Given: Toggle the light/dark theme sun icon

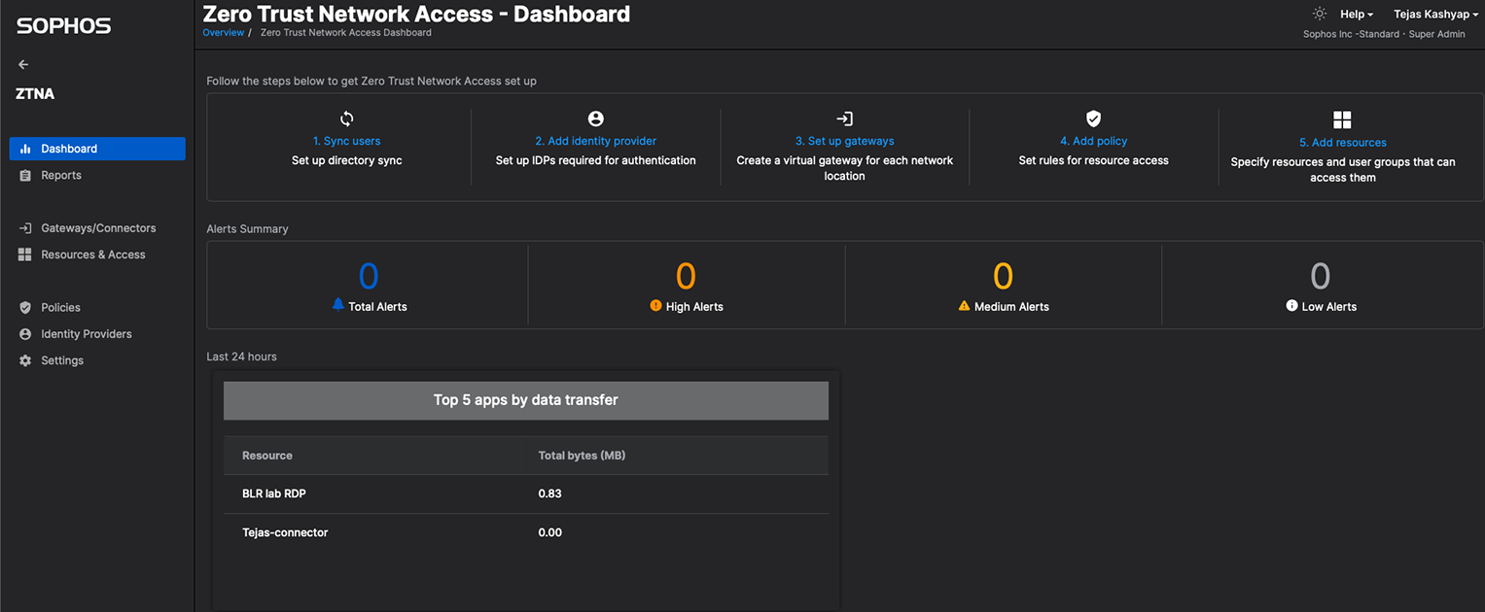Looking at the screenshot, I should point(1319,14).
